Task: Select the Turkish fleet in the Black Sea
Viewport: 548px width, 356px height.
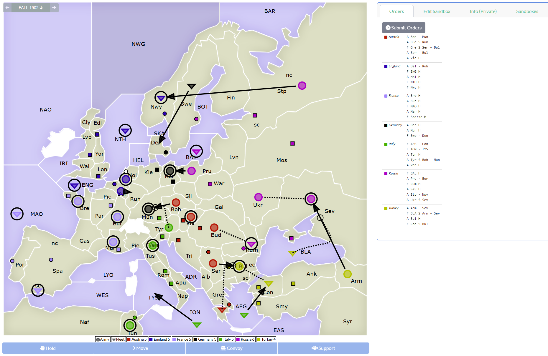Action: [x=292, y=253]
